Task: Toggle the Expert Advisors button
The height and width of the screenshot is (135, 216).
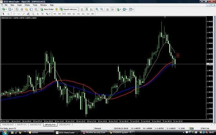Action: point(68,9)
